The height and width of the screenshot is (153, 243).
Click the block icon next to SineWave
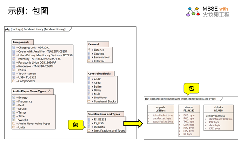pos(89,97)
